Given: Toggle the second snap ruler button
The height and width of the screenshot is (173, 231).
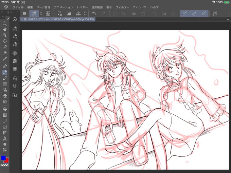Looking at the screenshot, I should tap(194, 14).
